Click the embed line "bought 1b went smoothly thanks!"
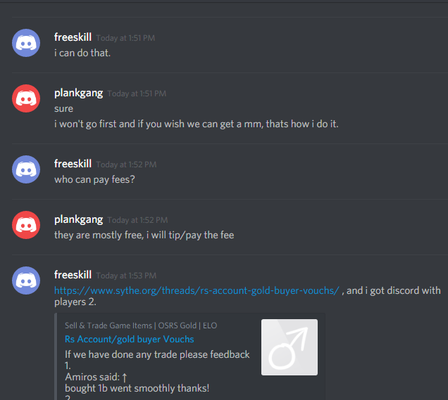This screenshot has height=400, width=448. (137, 388)
